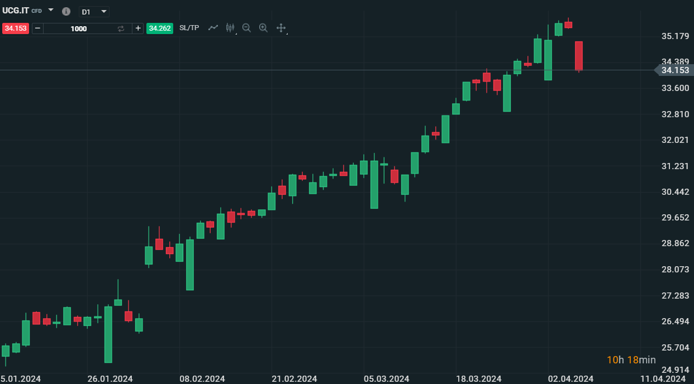Select the crosshair move tool
This screenshot has width=694, height=384.
coord(281,28)
